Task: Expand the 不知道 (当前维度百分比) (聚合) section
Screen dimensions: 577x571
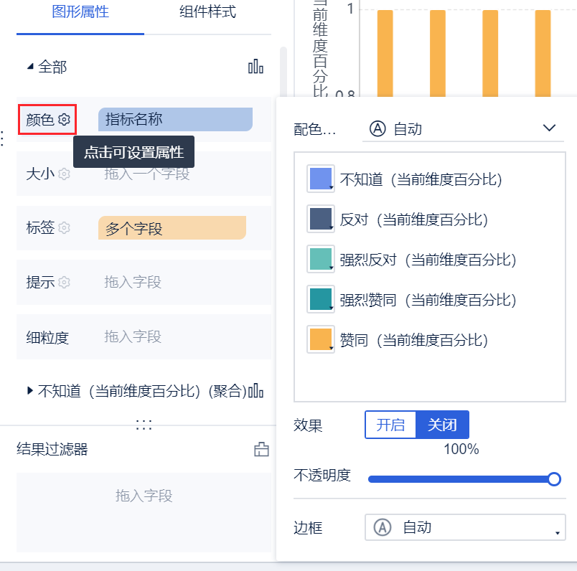Action: [30, 391]
